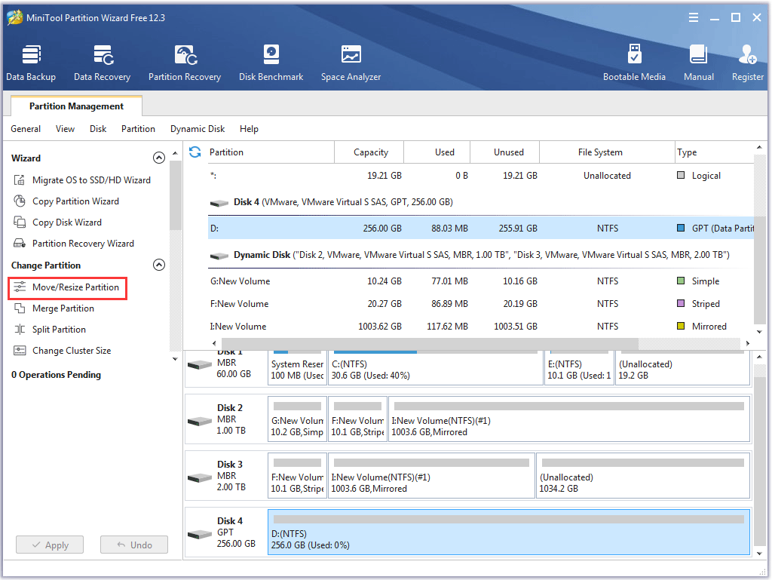This screenshot has width=772, height=580.
Task: Select C:(NTFS) block in disk map
Action: pos(436,368)
